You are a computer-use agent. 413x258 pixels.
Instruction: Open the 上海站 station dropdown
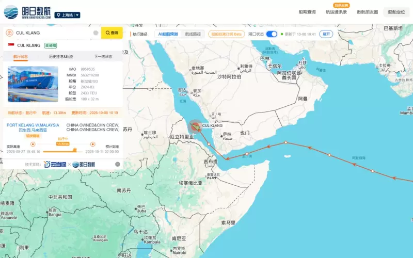(x=68, y=15)
